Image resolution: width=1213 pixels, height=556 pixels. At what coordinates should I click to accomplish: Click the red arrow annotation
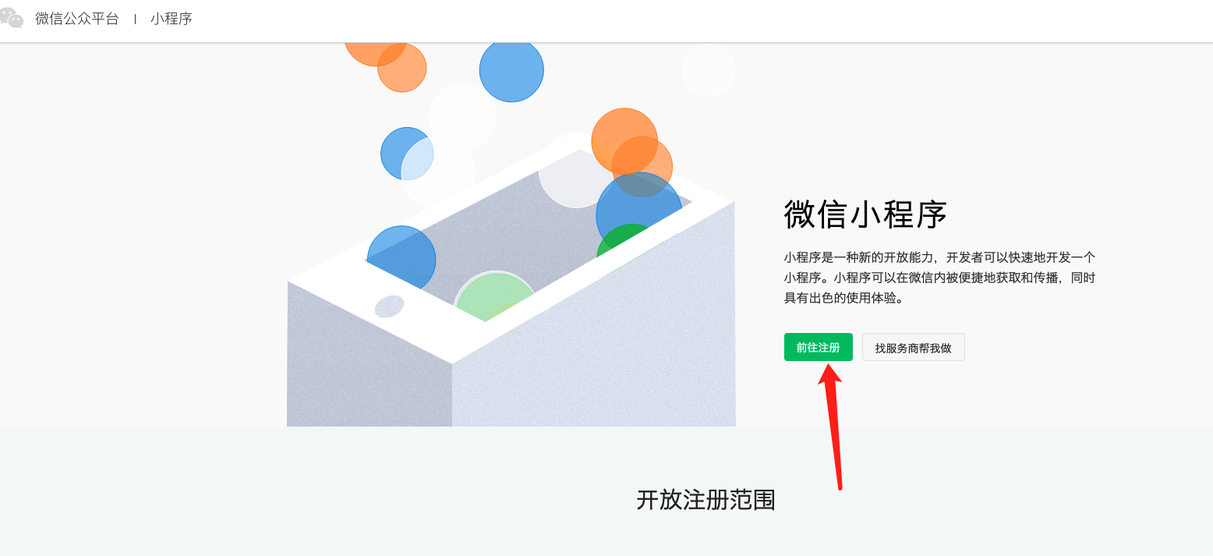point(833,426)
